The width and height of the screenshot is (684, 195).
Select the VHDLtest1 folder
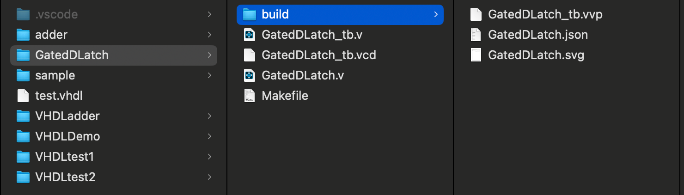pos(64,157)
